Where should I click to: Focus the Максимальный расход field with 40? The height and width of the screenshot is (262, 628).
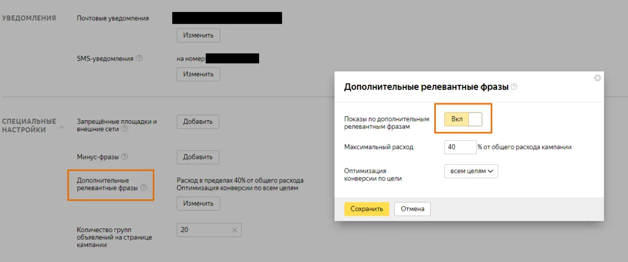[x=460, y=147]
